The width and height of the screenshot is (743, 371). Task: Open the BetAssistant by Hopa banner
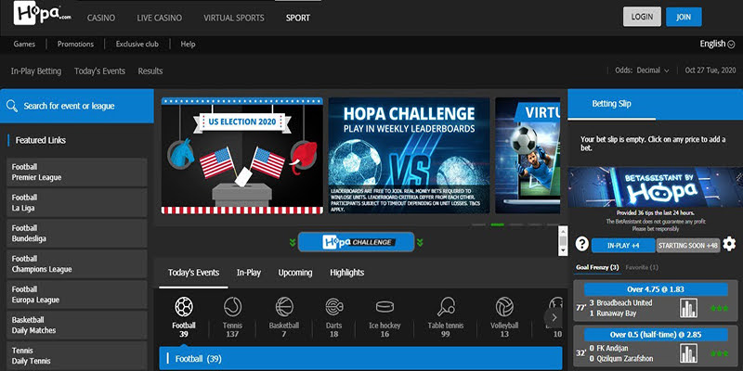coord(656,187)
